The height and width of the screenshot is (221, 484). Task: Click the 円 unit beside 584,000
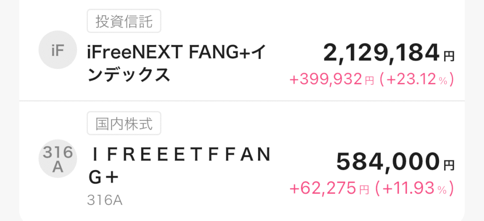click(449, 166)
